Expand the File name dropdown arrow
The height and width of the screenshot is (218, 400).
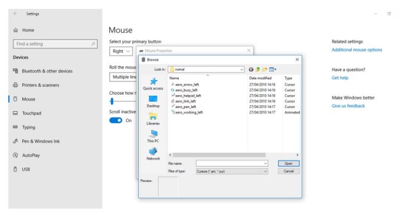266,163
